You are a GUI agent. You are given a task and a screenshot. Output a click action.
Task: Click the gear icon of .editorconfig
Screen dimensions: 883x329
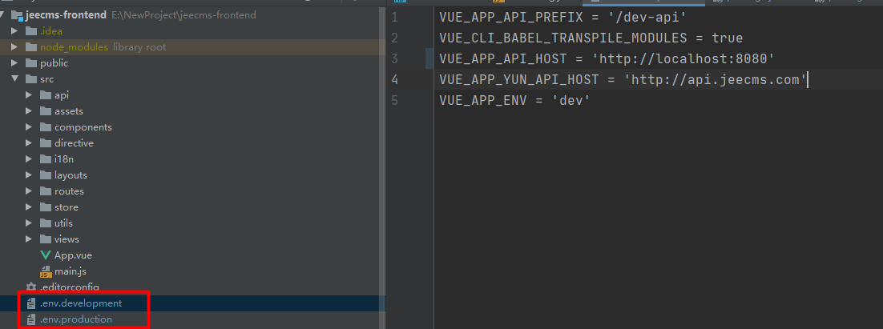click(31, 287)
